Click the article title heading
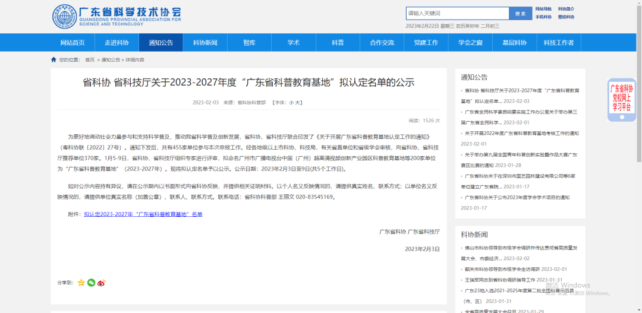 pyautogui.click(x=248, y=83)
